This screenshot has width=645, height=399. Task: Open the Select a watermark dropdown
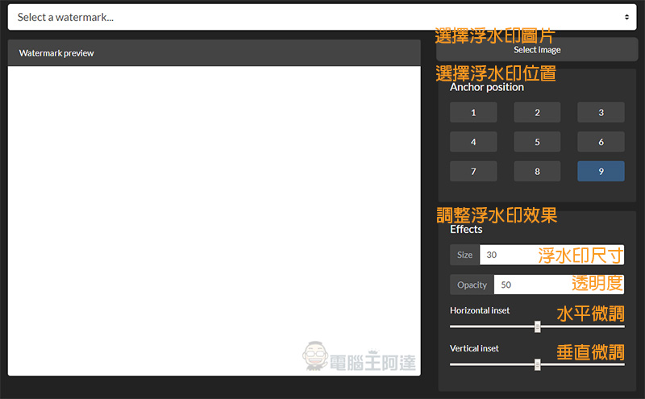pos(322,17)
